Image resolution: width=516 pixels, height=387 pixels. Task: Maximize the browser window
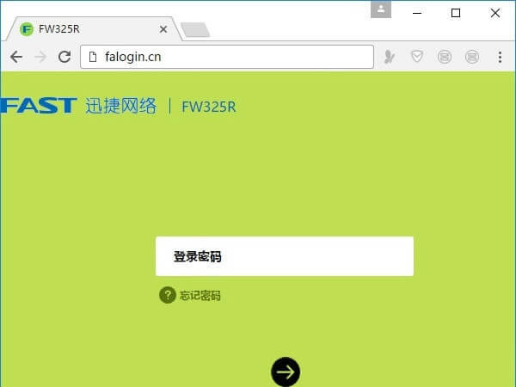456,12
